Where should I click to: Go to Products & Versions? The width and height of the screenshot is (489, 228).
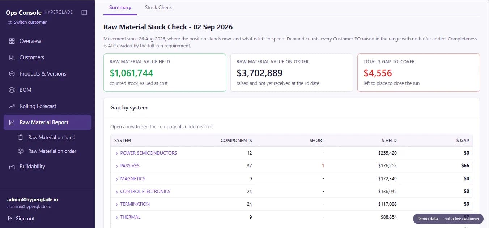(x=47, y=74)
